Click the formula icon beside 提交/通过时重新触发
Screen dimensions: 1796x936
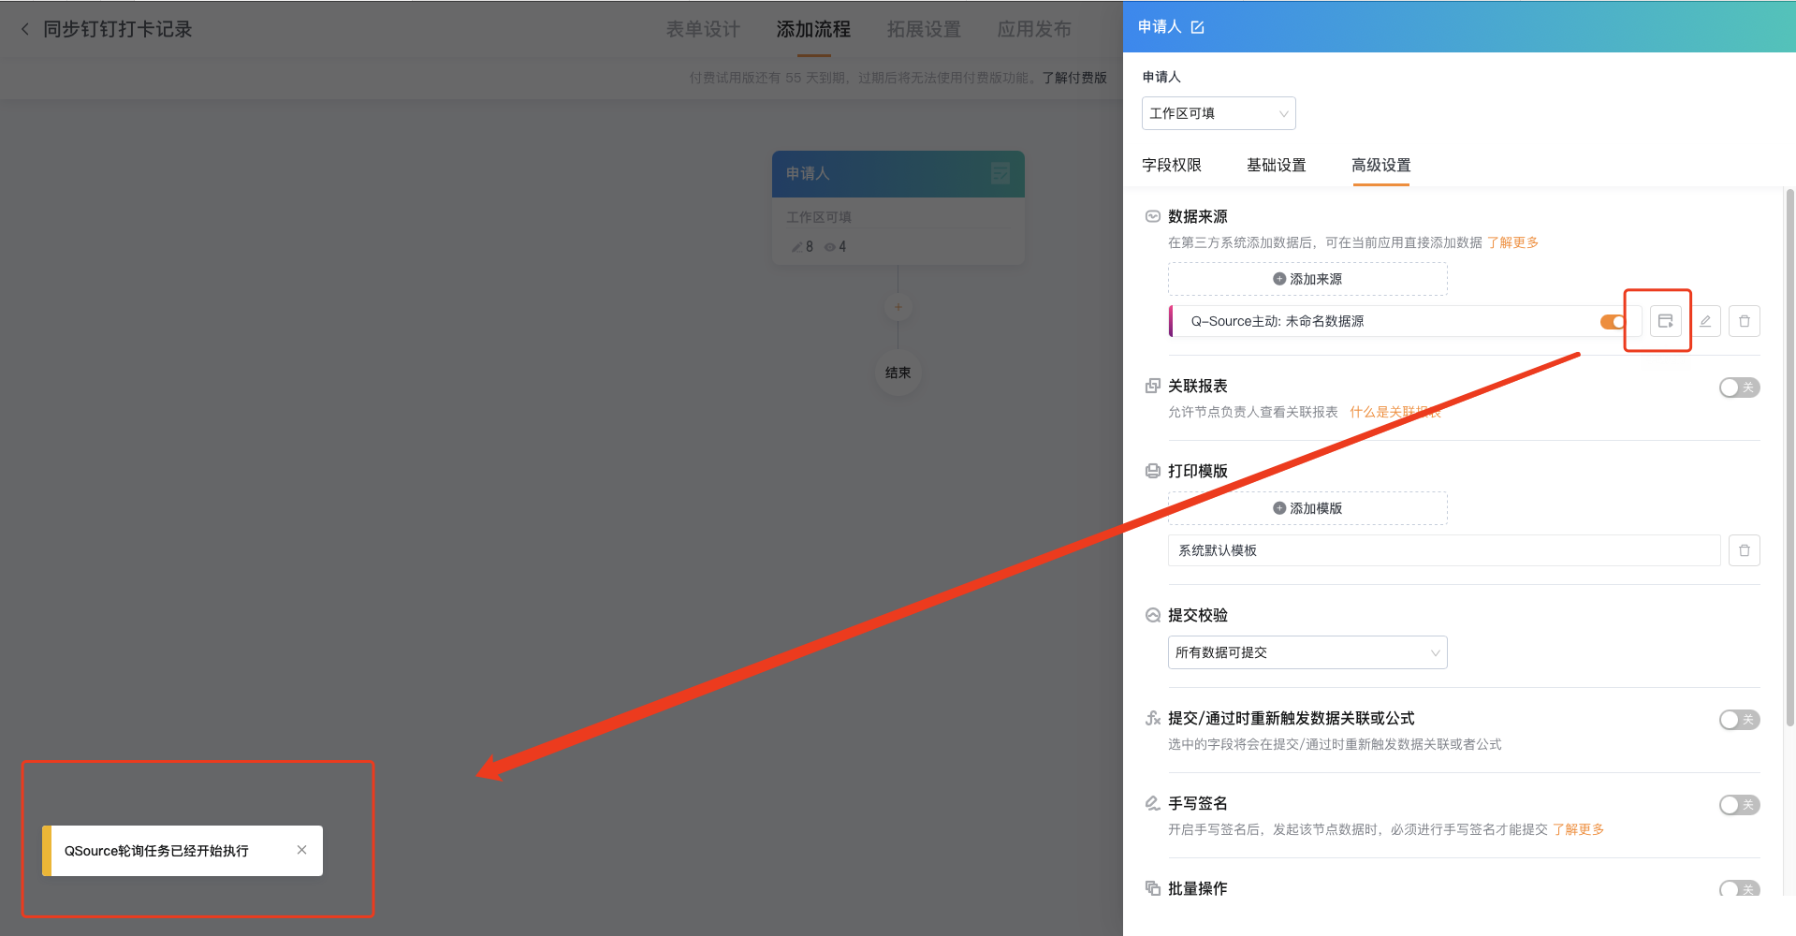[x=1153, y=718]
